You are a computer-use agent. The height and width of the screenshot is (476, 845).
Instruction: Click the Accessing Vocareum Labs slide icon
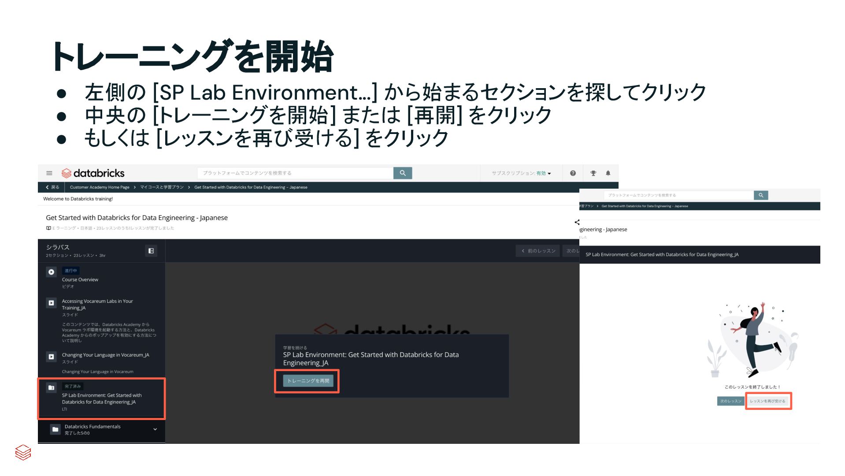coord(51,303)
